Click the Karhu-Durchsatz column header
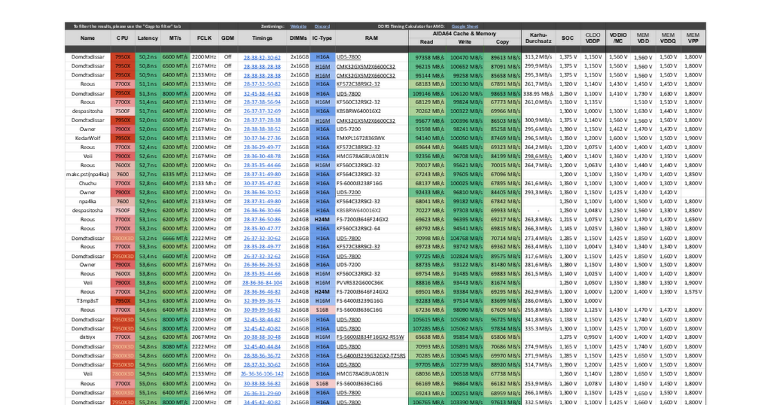Image resolution: width=771 pixels, height=405 pixels. pyautogui.click(x=538, y=38)
